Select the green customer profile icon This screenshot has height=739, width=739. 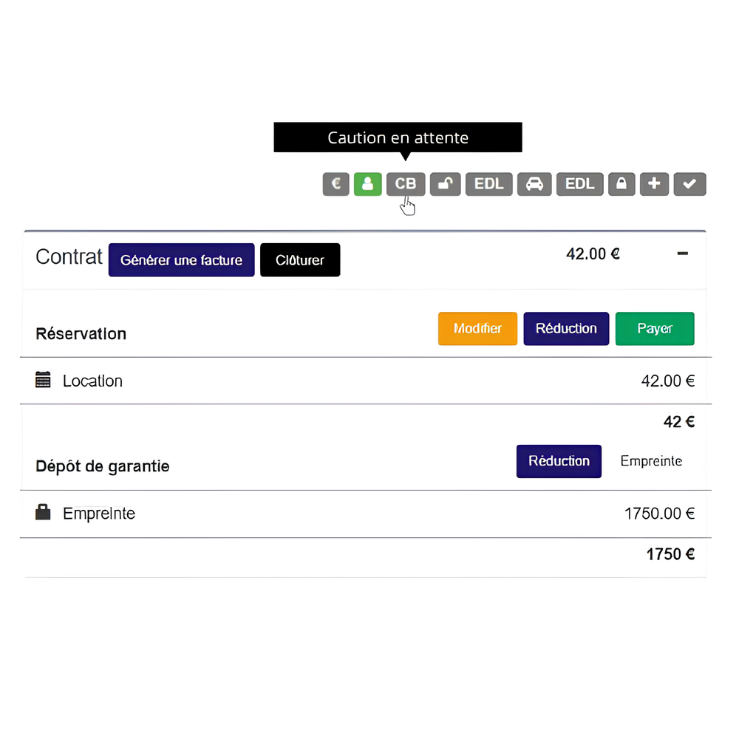[367, 184]
